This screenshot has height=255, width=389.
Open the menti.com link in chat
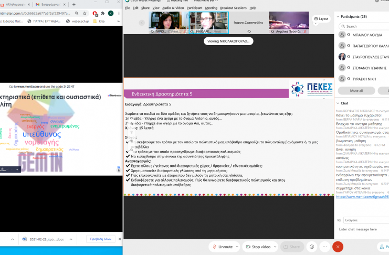(x=362, y=197)
